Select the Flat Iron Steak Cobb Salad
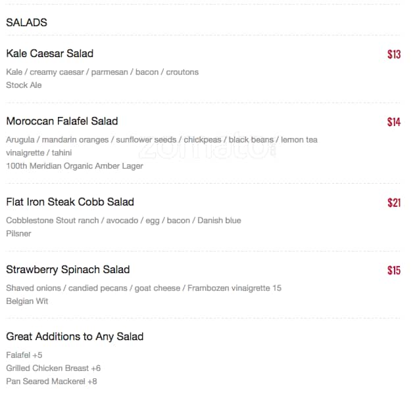Image resolution: width=415 pixels, height=396 pixels. pos(70,202)
